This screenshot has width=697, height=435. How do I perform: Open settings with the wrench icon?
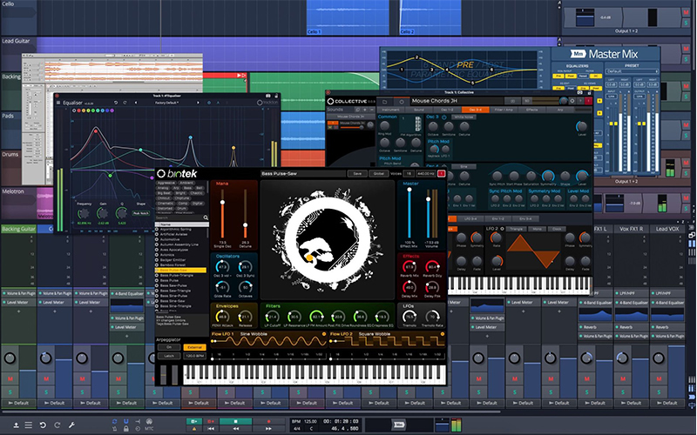point(71,425)
